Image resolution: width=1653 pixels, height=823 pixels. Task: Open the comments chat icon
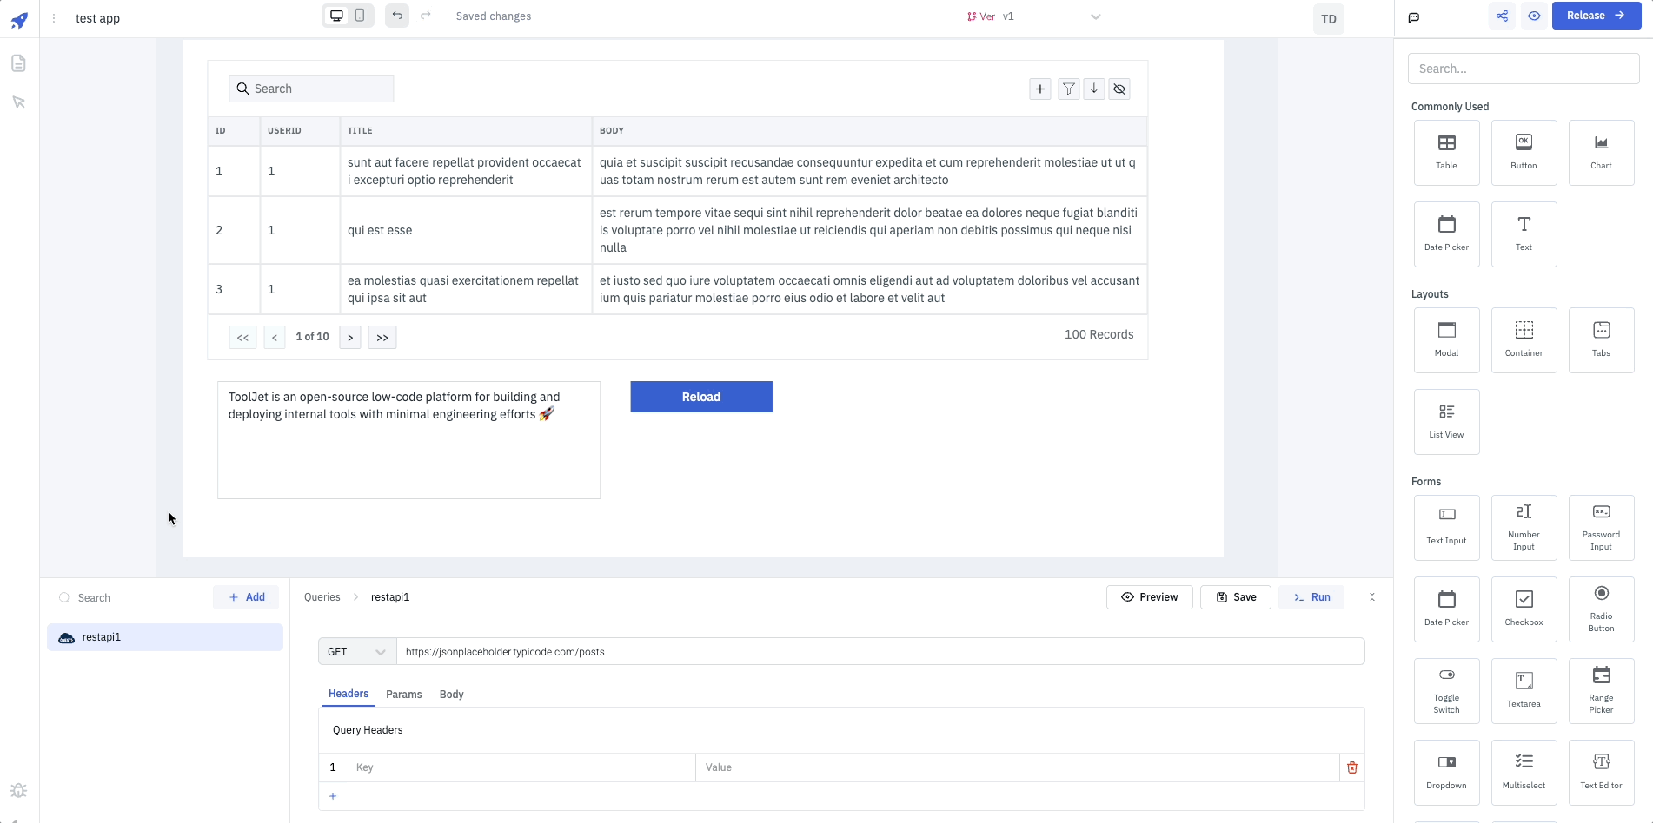coord(1414,17)
